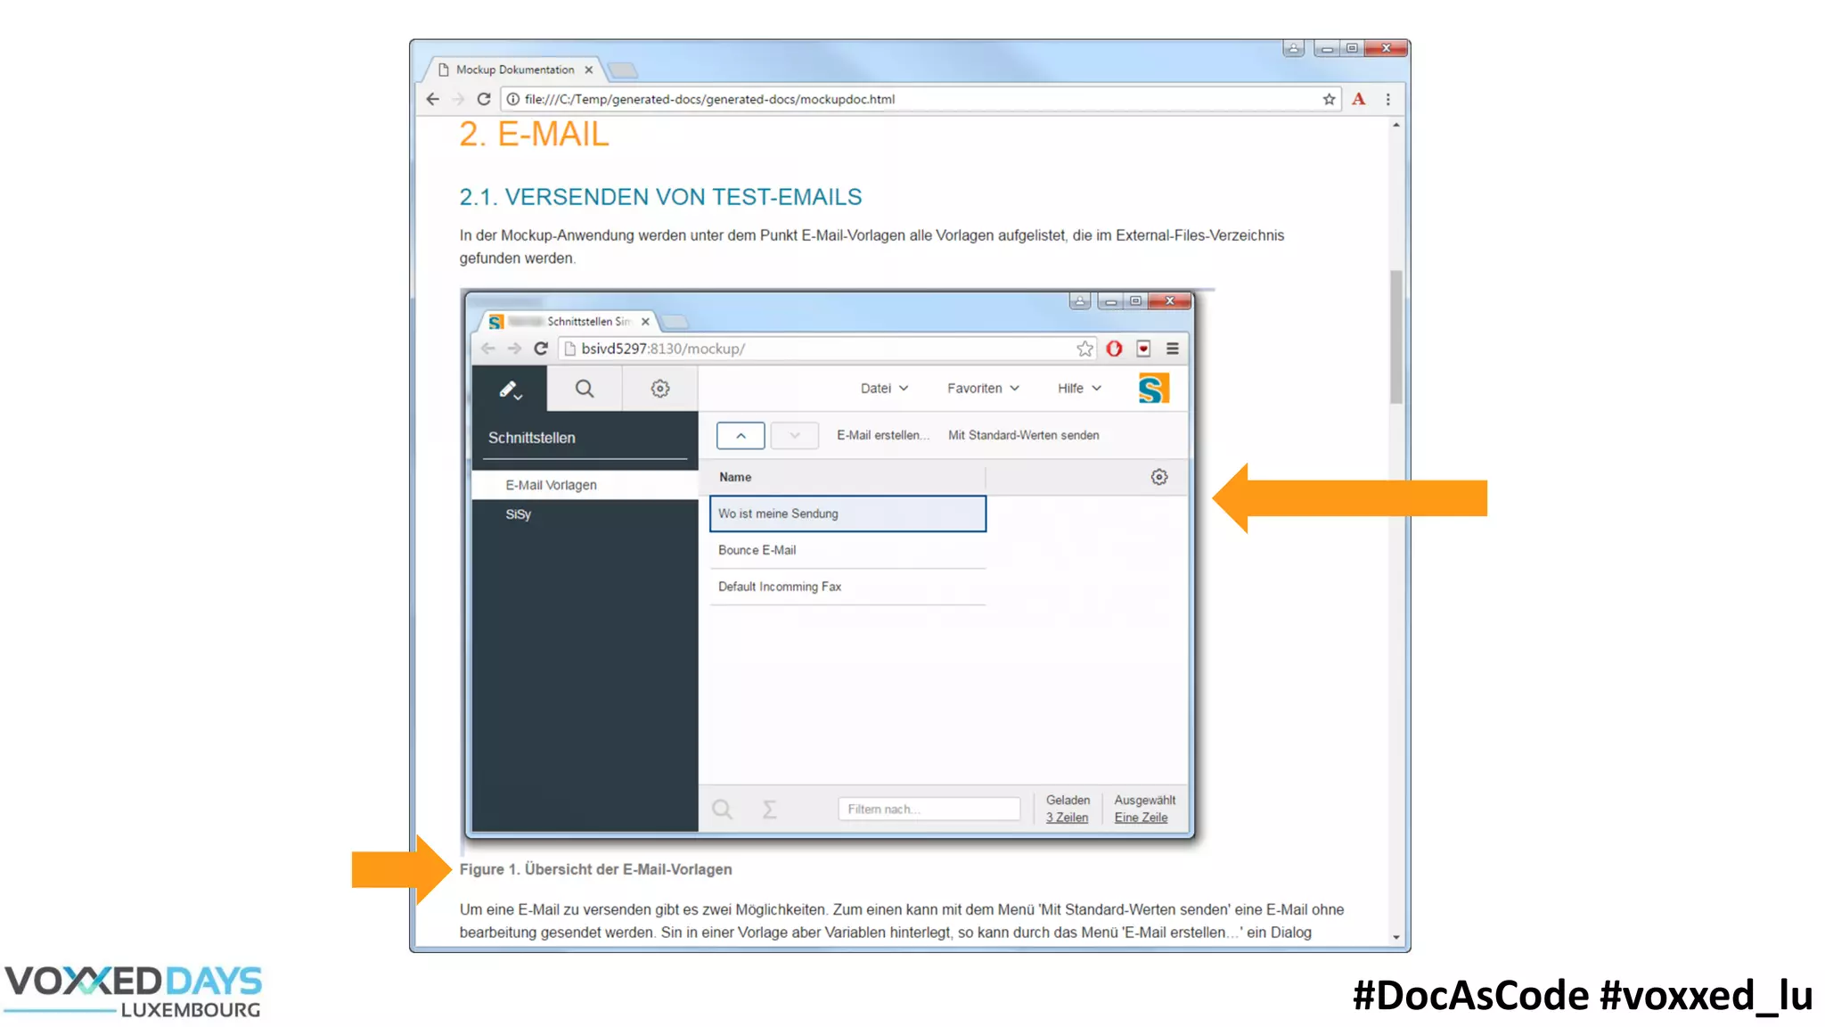Click the Eine Zeile link
The width and height of the screenshot is (1825, 1027).
point(1141,817)
